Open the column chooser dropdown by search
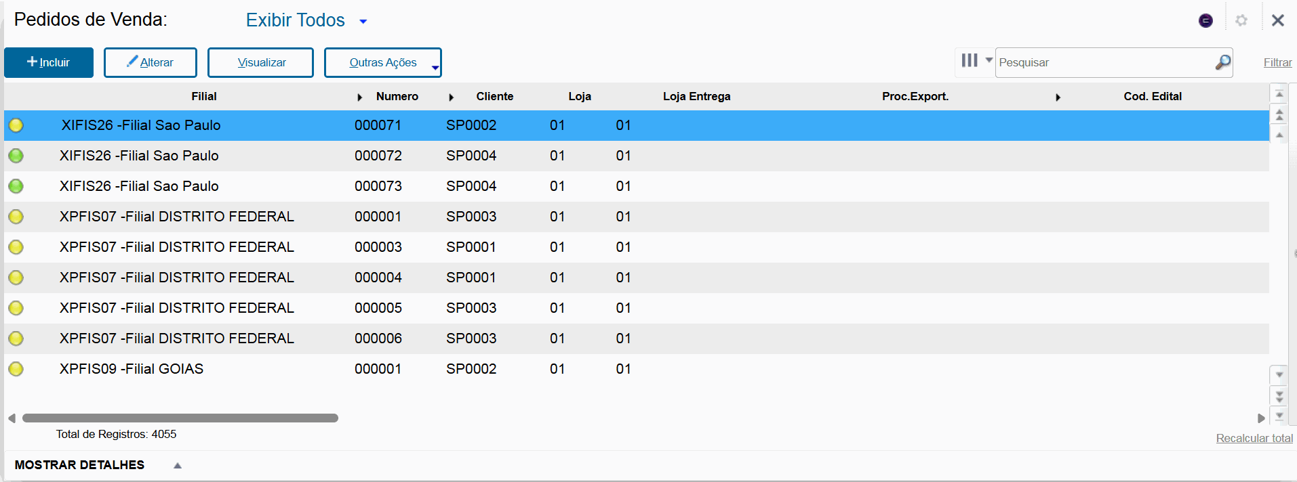The height and width of the screenshot is (482, 1297). coord(976,61)
